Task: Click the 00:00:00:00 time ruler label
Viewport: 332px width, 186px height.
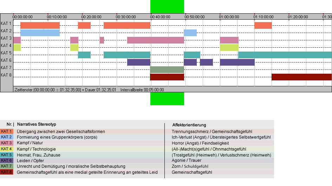Action: click(22, 17)
